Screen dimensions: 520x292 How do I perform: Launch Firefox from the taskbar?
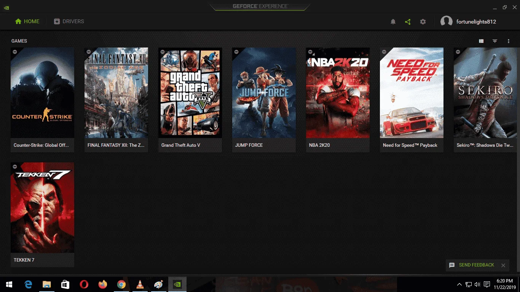103,284
